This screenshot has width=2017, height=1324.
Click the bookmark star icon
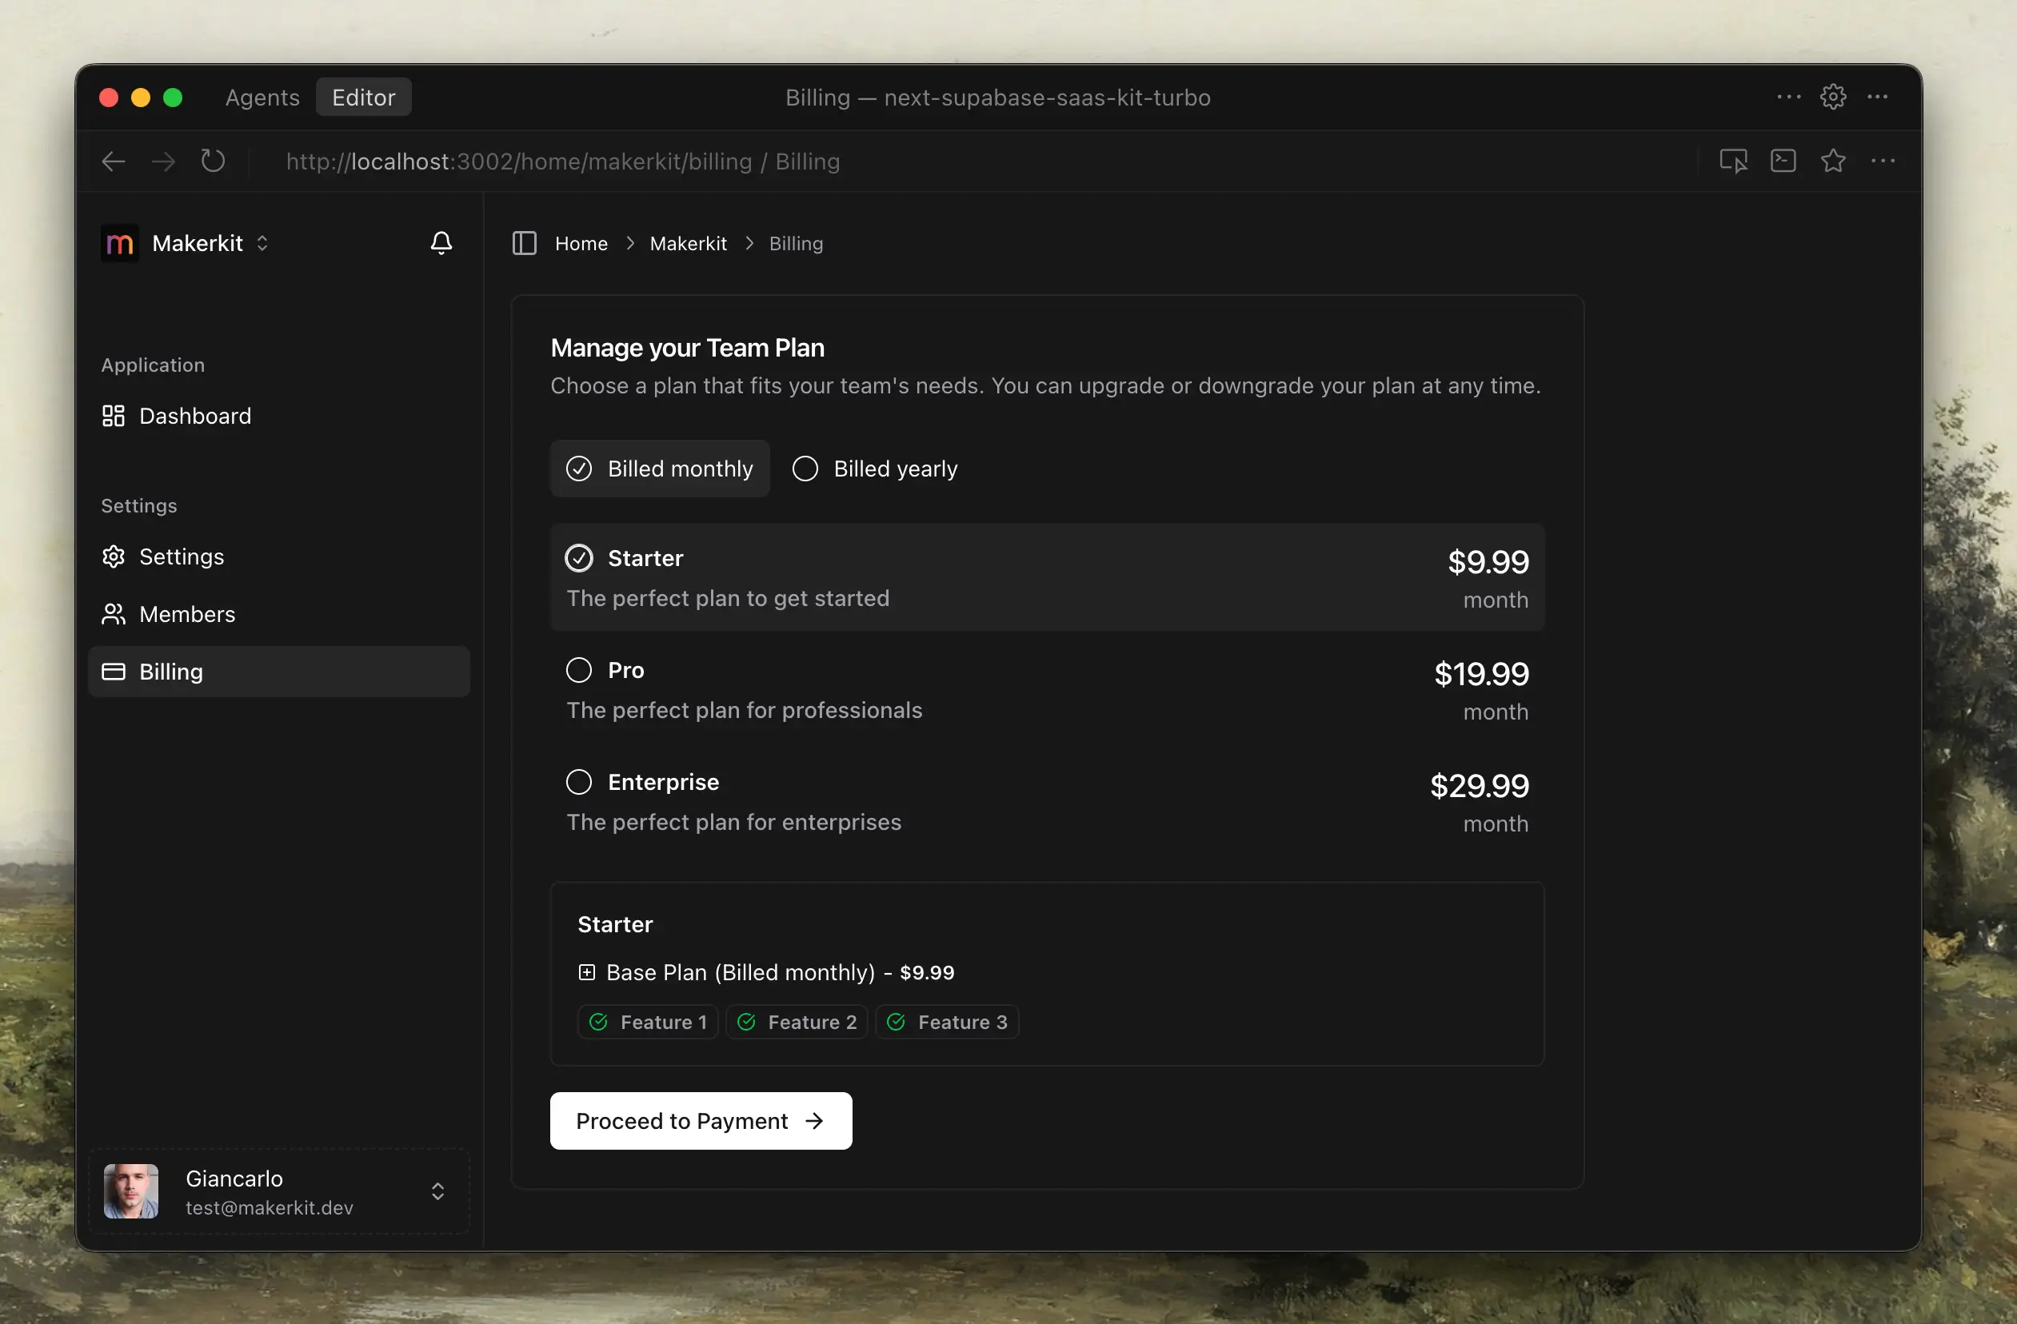coord(1832,161)
